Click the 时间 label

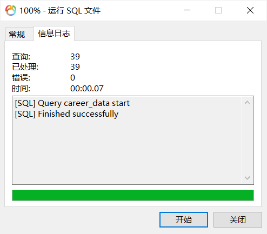point(21,89)
